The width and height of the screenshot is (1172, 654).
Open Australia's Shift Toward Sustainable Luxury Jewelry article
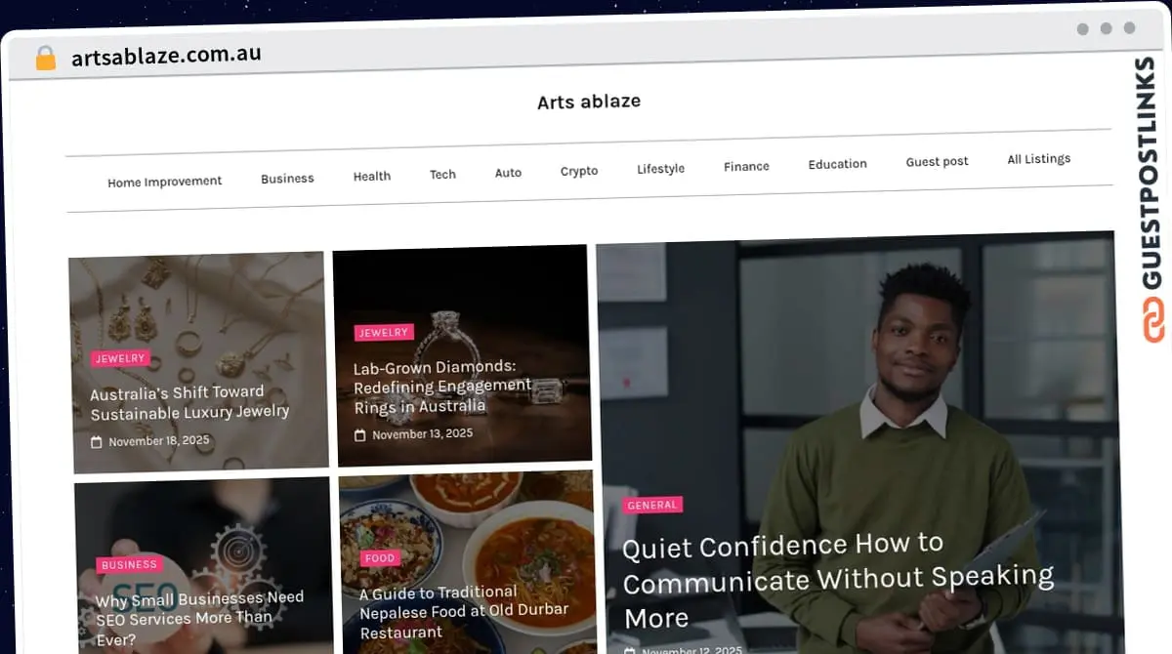[189, 402]
